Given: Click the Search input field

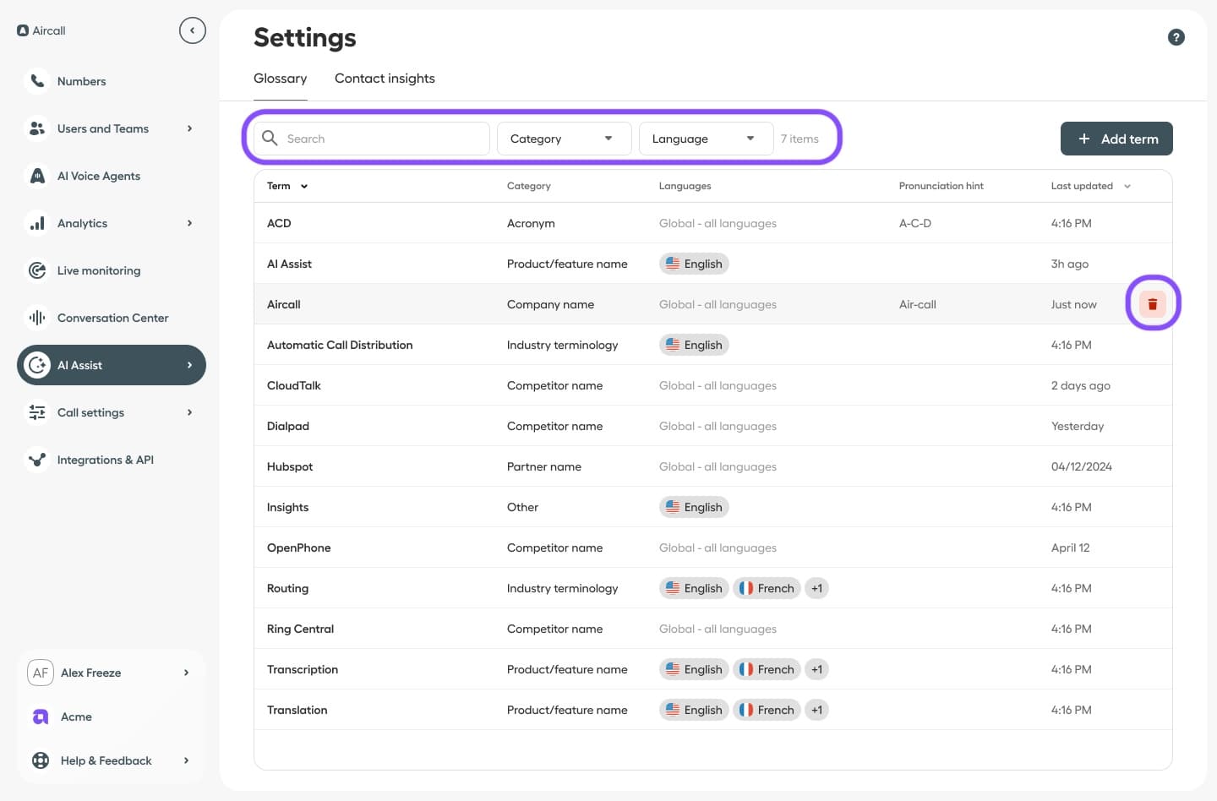Looking at the screenshot, I should (x=380, y=138).
